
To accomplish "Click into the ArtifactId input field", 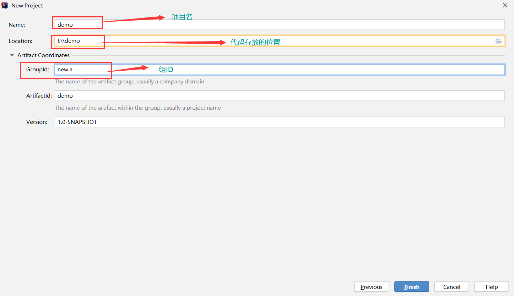I will (280, 96).
